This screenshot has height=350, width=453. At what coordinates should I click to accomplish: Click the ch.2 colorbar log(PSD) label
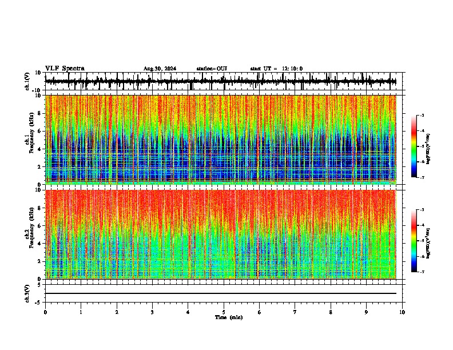(x=428, y=243)
